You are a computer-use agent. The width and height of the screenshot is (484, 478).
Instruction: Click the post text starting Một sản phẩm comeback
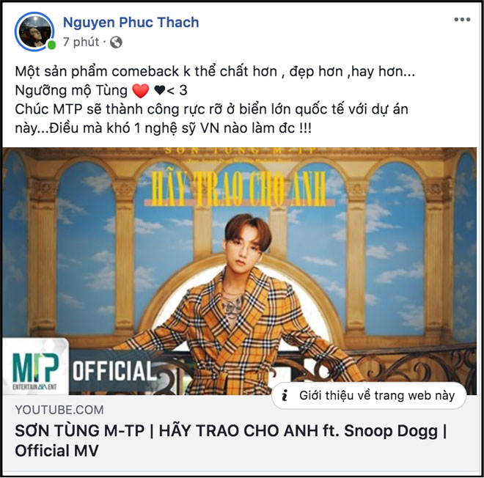point(215,71)
